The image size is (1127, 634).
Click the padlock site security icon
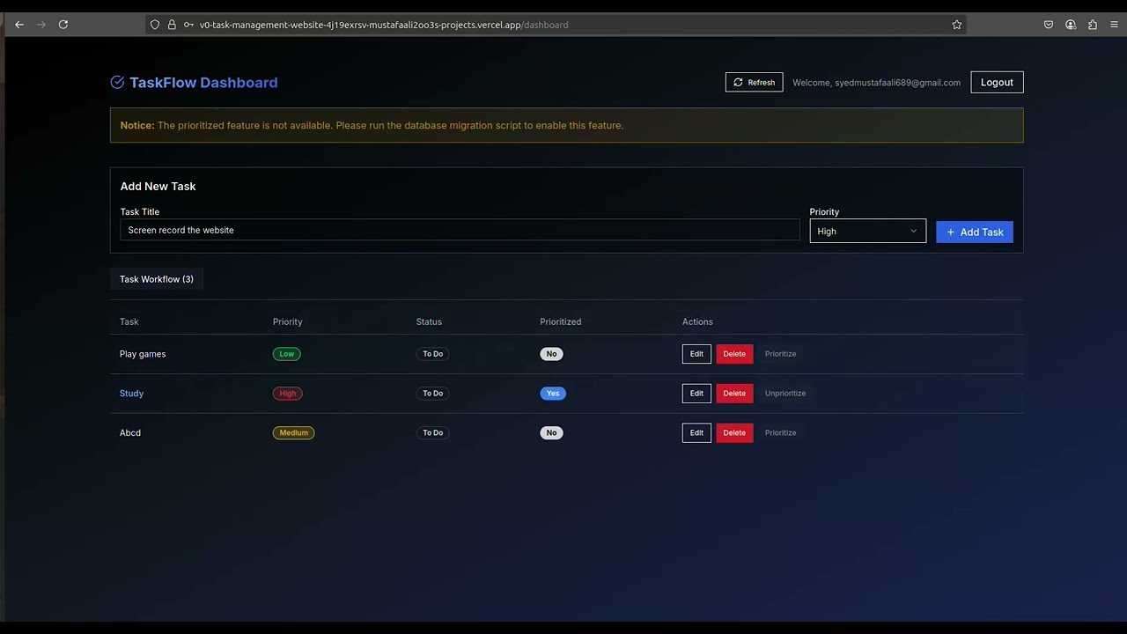pos(172,25)
